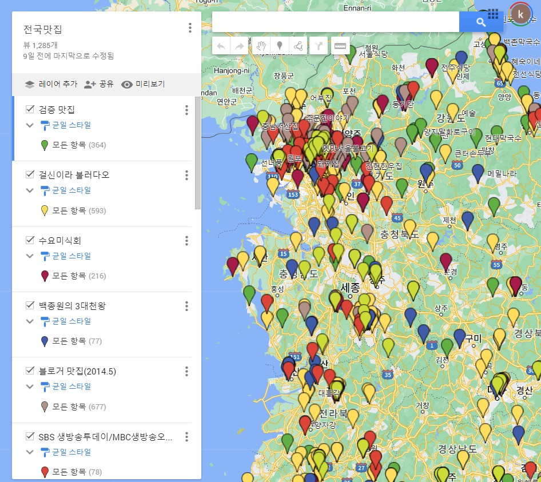Viewport: 541px width, 482px height.
Task: Open 균일 스타일 link under SBS 생방송투데이
Action: point(71,452)
